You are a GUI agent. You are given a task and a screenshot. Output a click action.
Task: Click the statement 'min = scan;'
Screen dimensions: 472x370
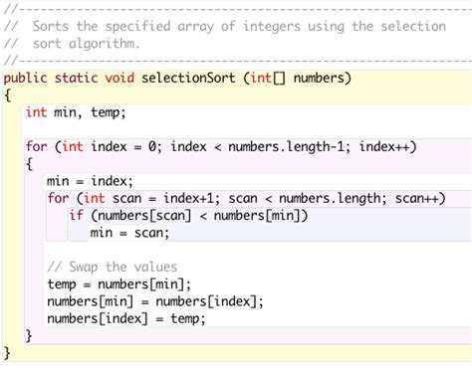click(129, 233)
